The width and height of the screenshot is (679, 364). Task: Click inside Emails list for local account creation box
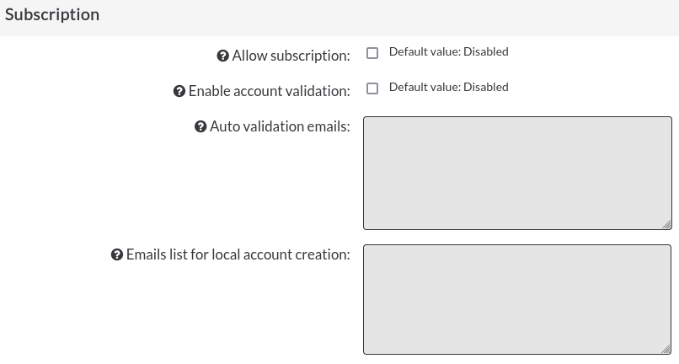coord(517,299)
